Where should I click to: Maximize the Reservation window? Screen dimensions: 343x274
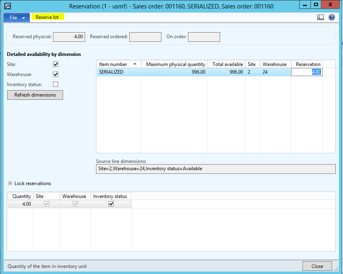pos(316,5)
